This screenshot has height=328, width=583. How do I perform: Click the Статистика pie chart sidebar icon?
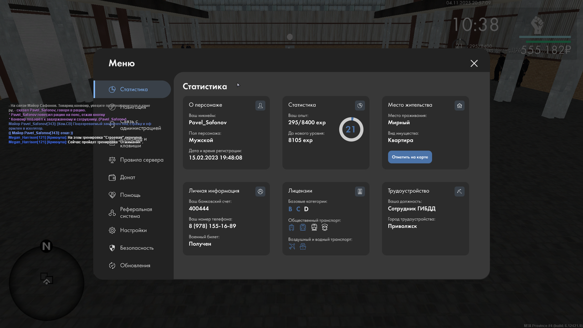tap(112, 89)
